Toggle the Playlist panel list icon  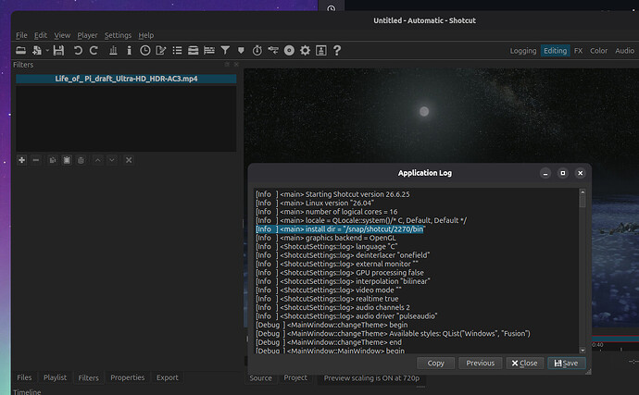177,51
